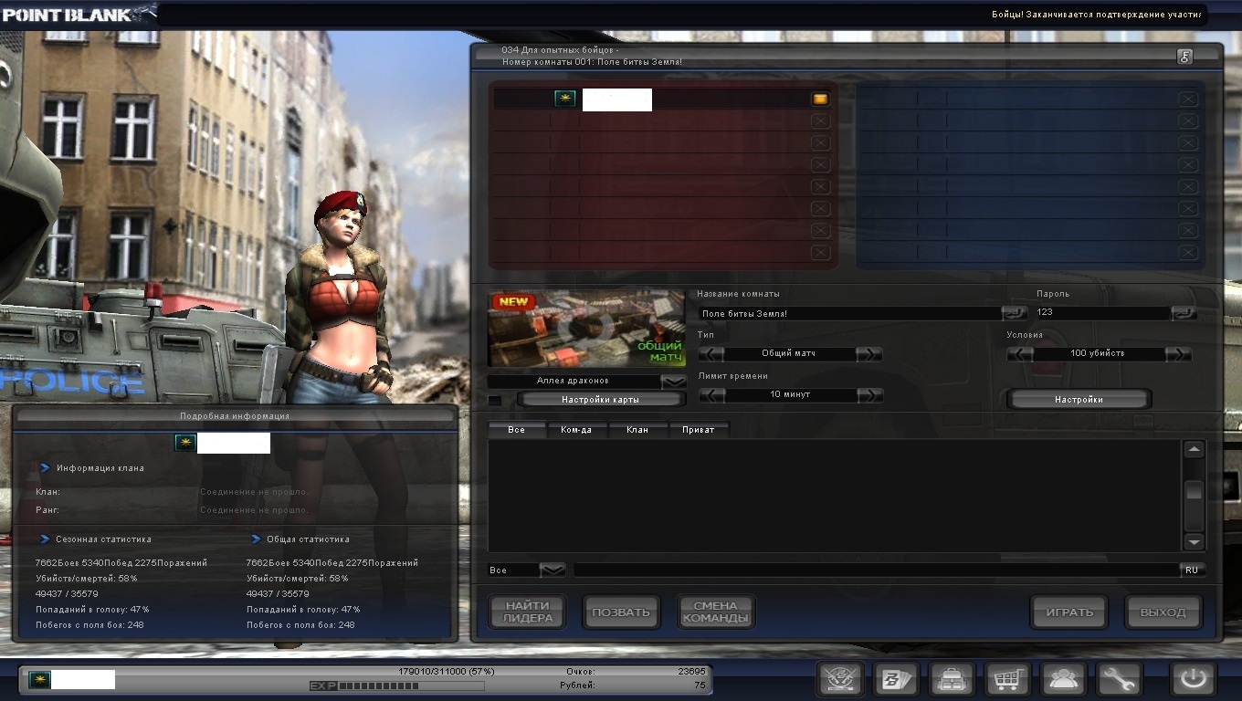Click the map preview thumbnail
The image size is (1242, 701).
tap(586, 329)
